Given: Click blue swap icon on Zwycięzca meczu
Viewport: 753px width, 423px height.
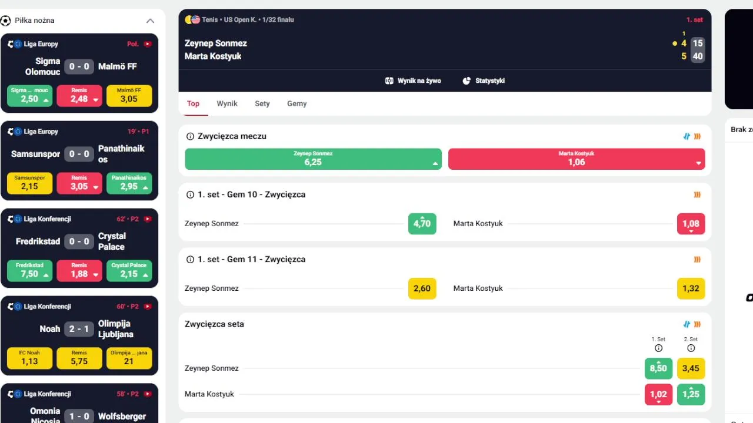Looking at the screenshot, I should (x=687, y=136).
